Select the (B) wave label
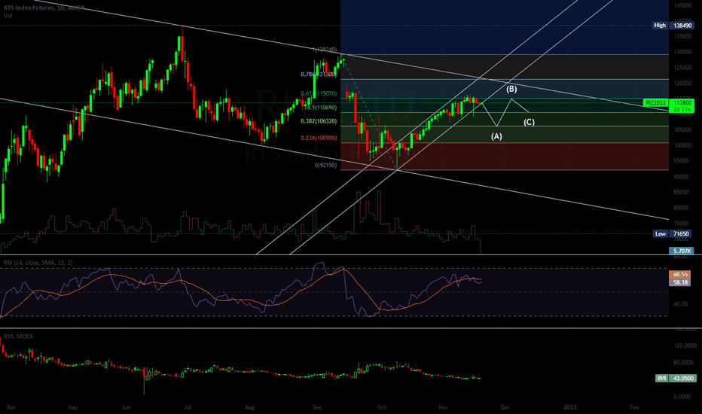The image size is (702, 414). point(511,89)
